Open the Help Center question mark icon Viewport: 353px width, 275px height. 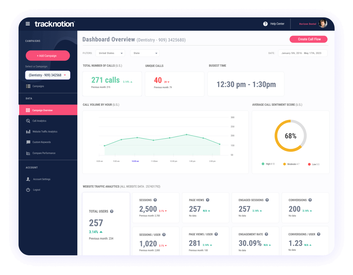(x=265, y=24)
